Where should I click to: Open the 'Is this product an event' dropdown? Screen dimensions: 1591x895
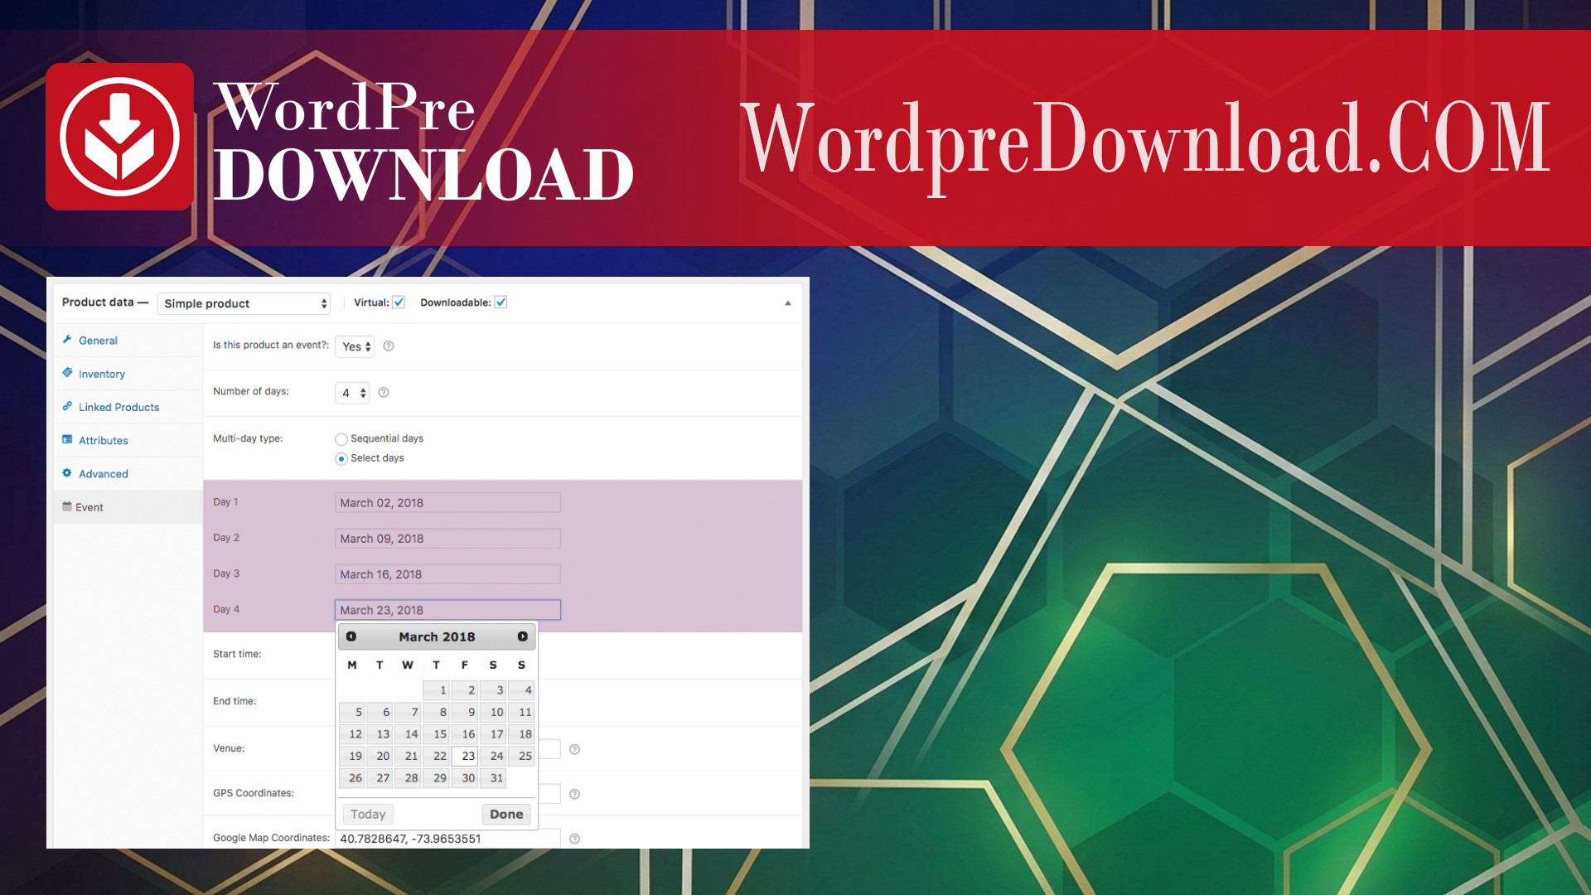(x=355, y=346)
